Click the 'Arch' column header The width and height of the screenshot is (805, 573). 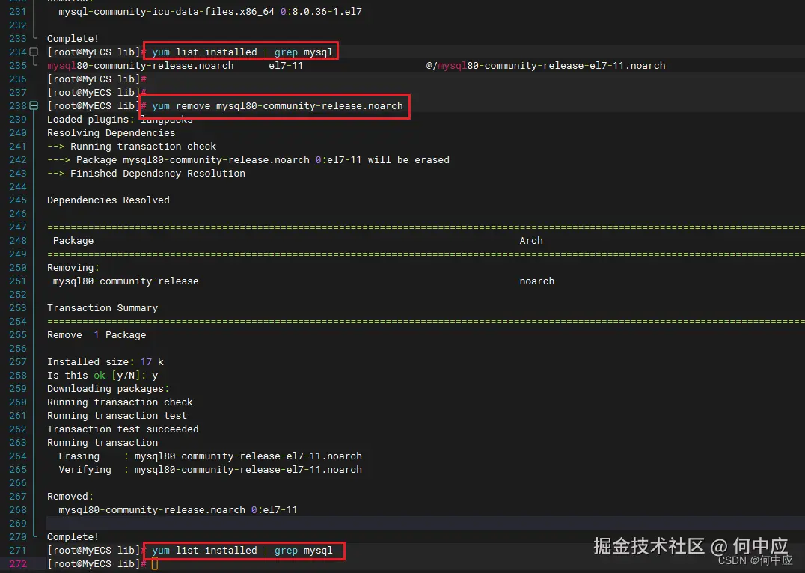click(531, 241)
